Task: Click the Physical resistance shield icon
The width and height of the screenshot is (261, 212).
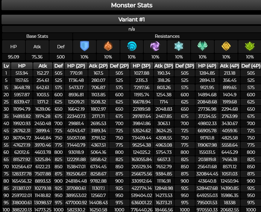Action: pyautogui.click(x=85, y=46)
